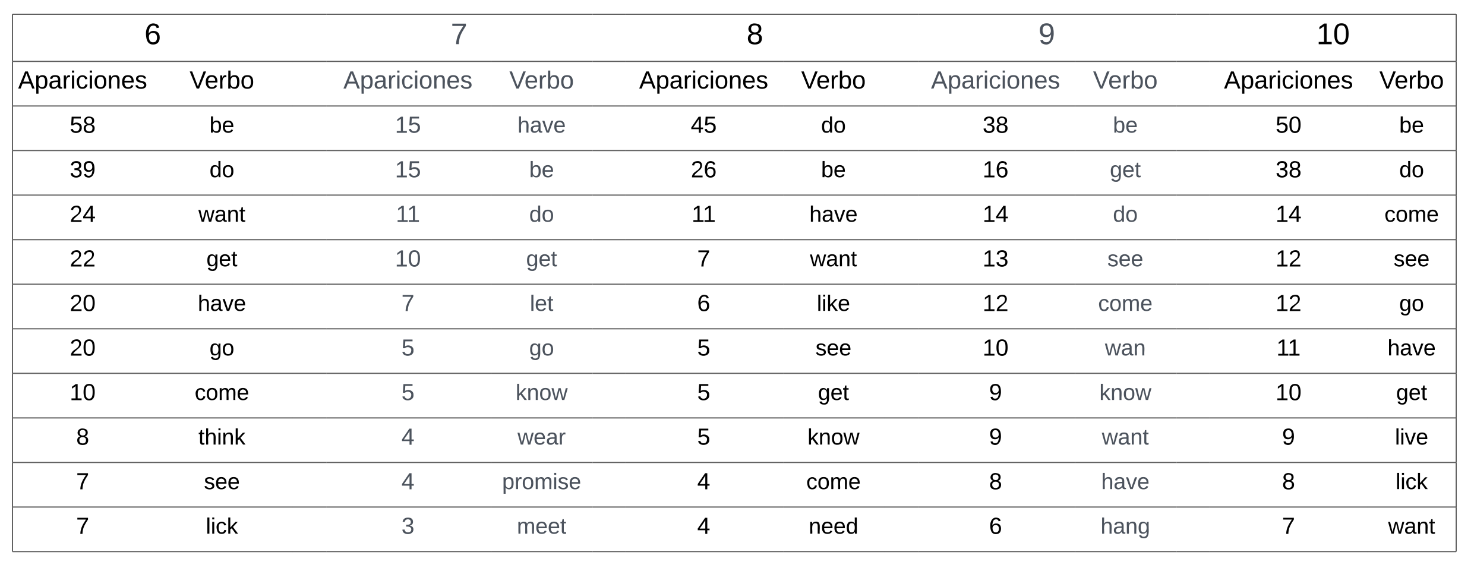Click the column group header 6
The height and width of the screenshot is (571, 1474).
(153, 34)
